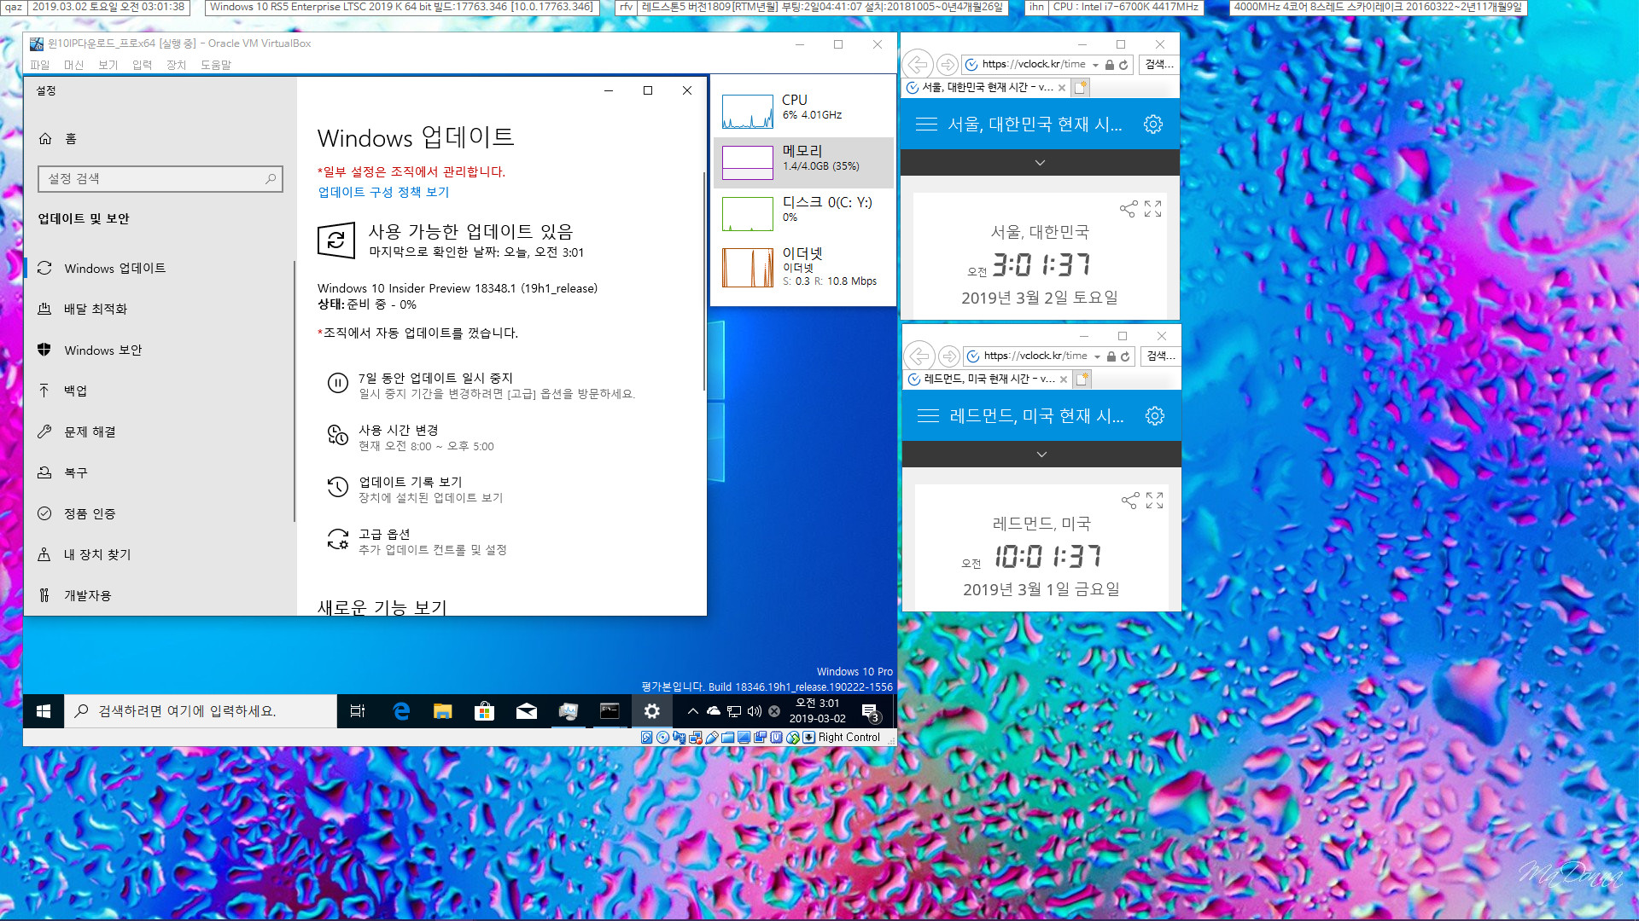
Task: Click share icon in Redmond clock card
Action: click(x=1130, y=501)
